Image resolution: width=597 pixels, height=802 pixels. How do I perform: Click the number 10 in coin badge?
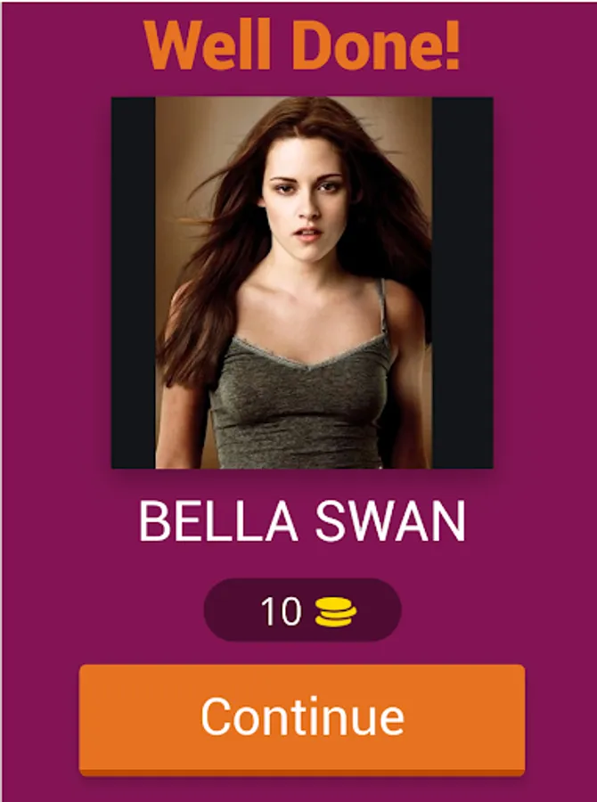[281, 611]
